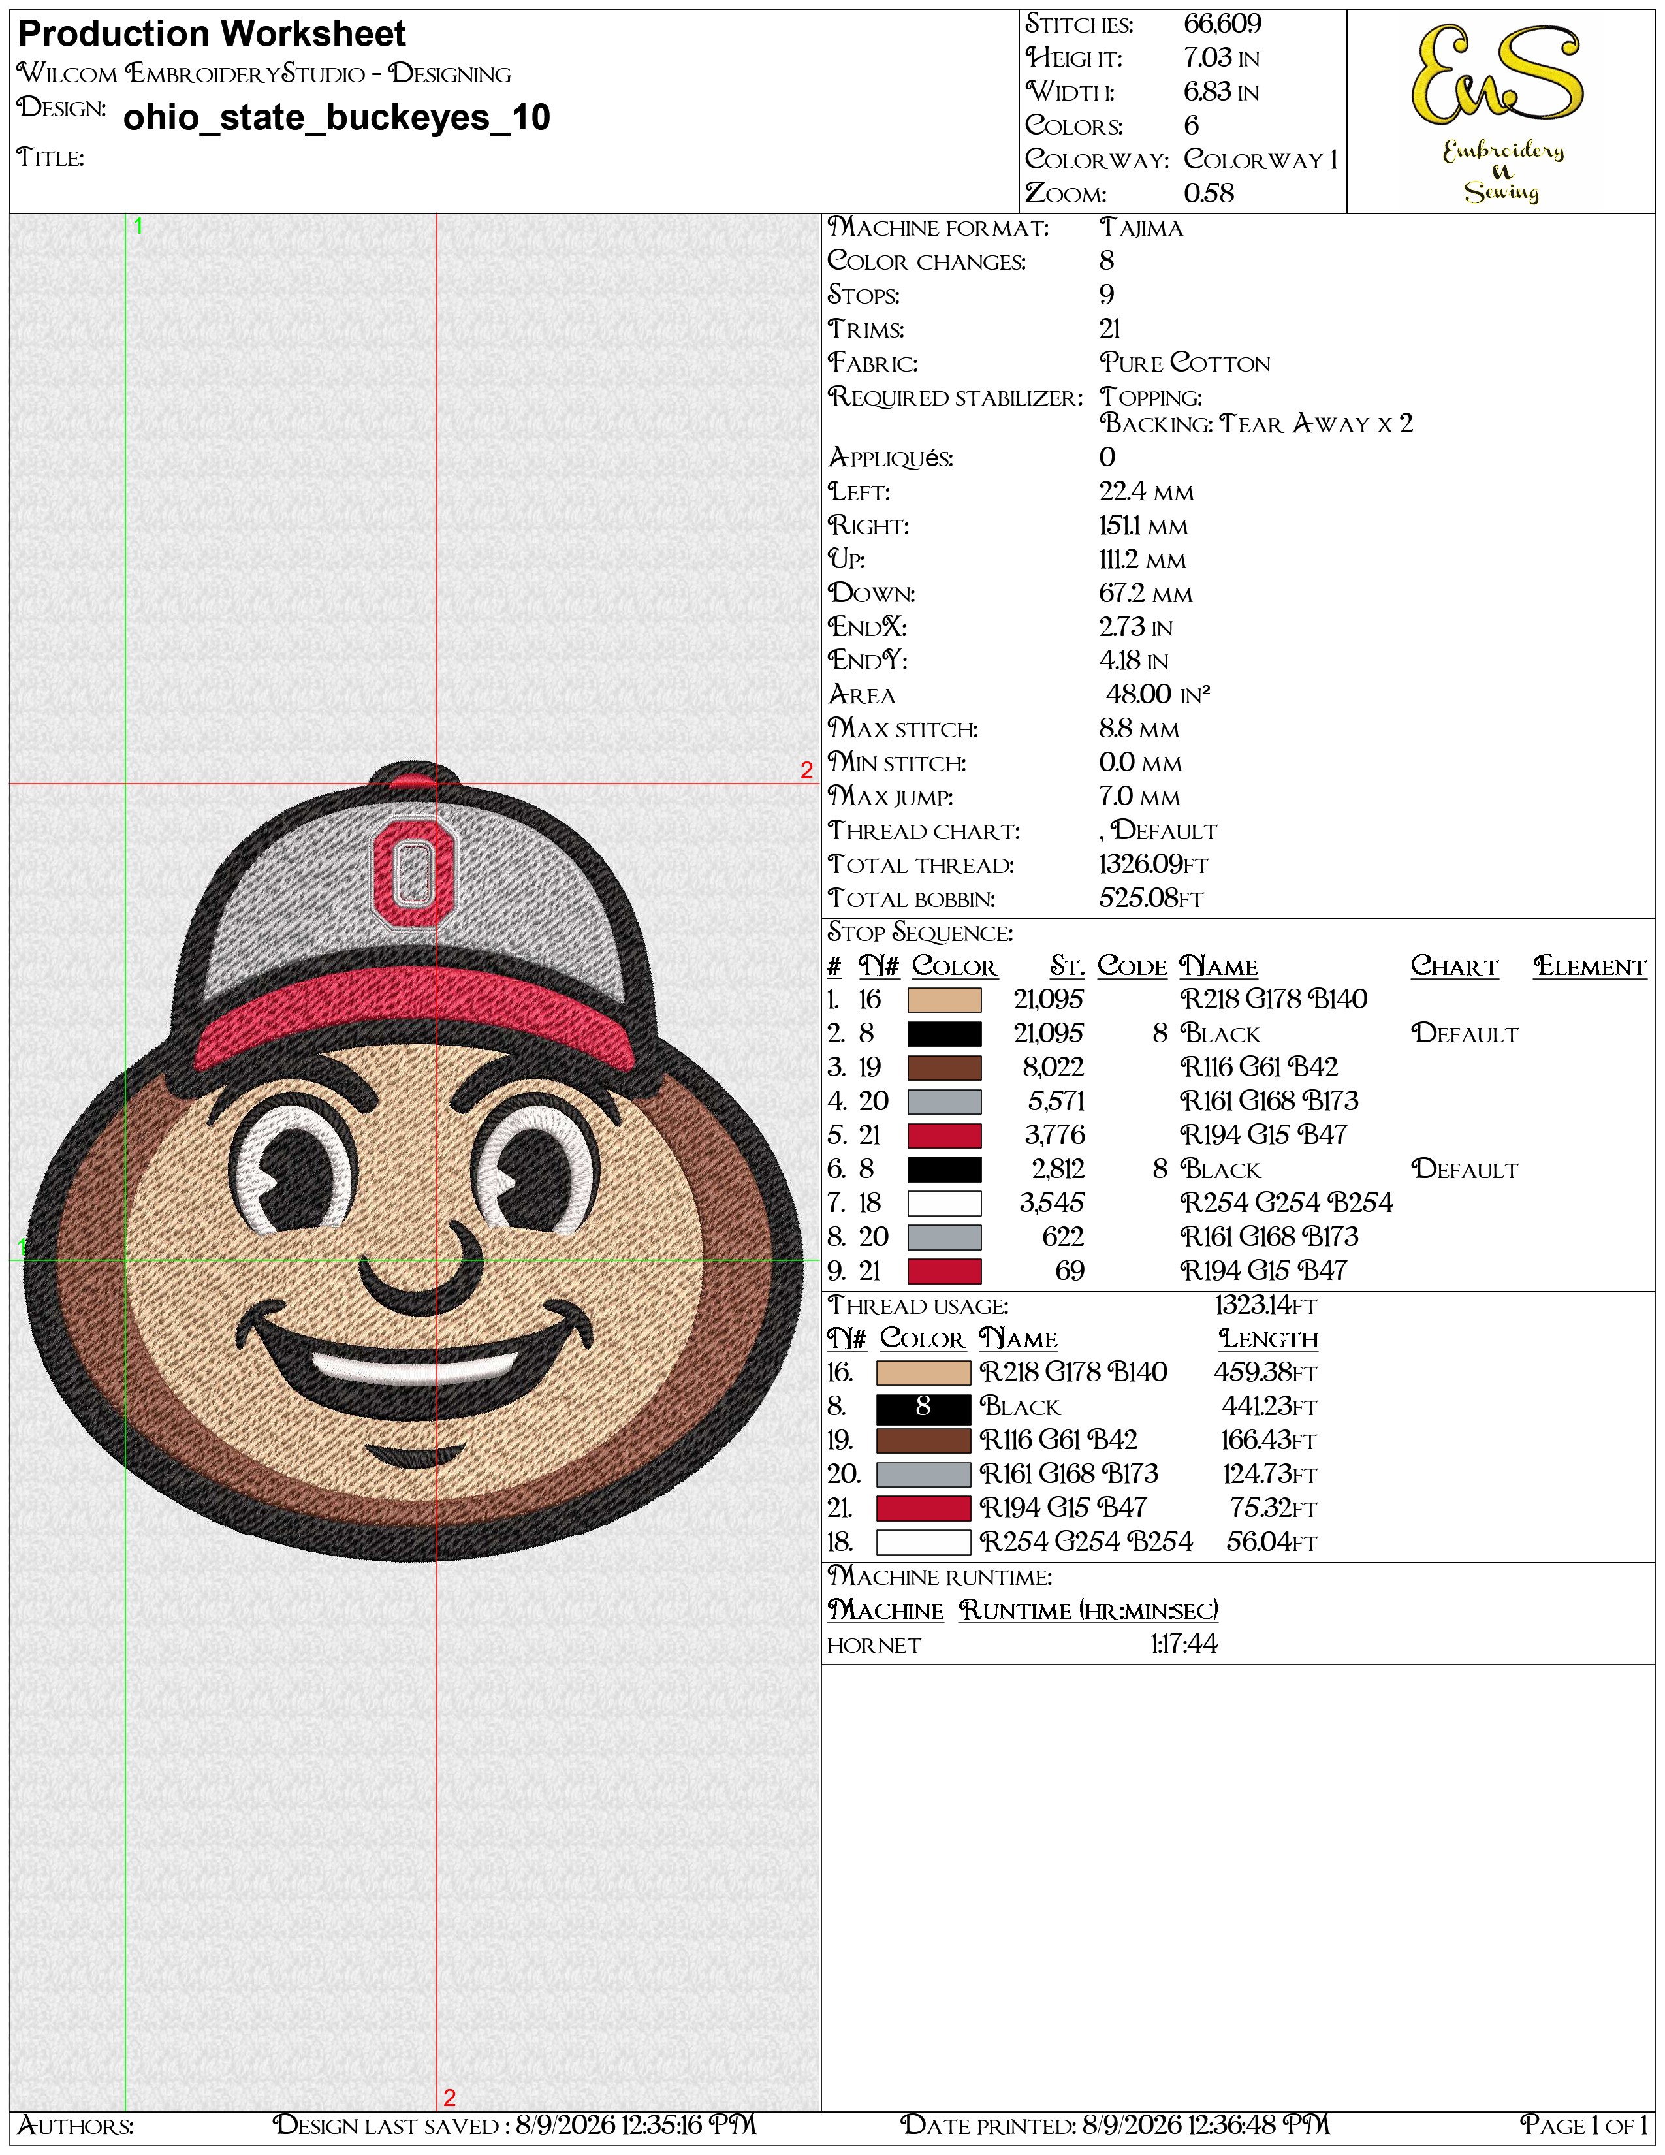
Task: Select the brown swatch in stop sequence row 3
Action: tap(944, 1068)
